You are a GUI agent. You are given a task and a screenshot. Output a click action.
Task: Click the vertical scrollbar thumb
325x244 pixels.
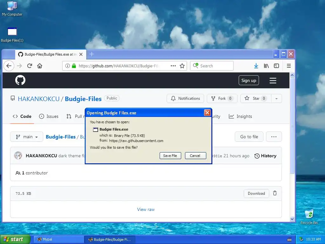click(292, 126)
